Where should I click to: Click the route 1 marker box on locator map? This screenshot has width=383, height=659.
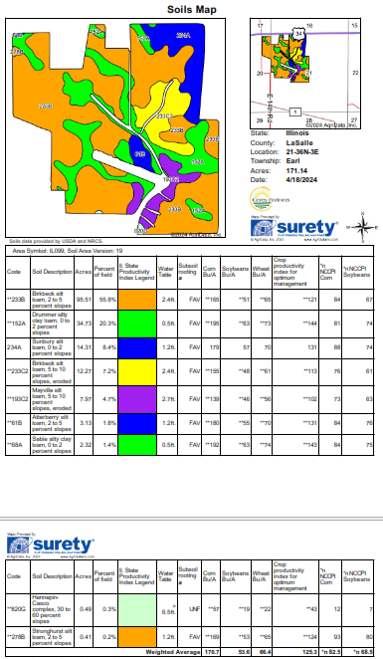pyautogui.click(x=295, y=111)
